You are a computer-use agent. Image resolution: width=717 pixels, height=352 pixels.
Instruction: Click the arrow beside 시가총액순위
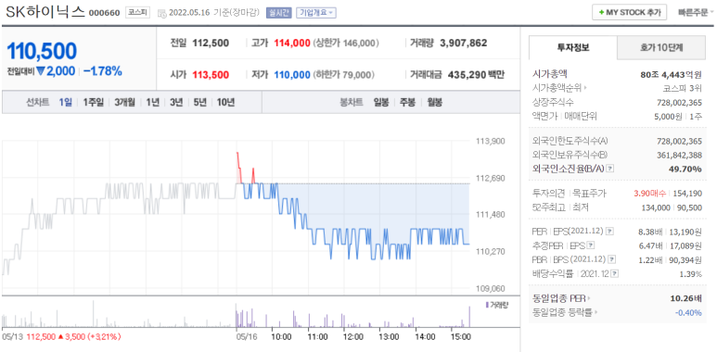coord(585,88)
